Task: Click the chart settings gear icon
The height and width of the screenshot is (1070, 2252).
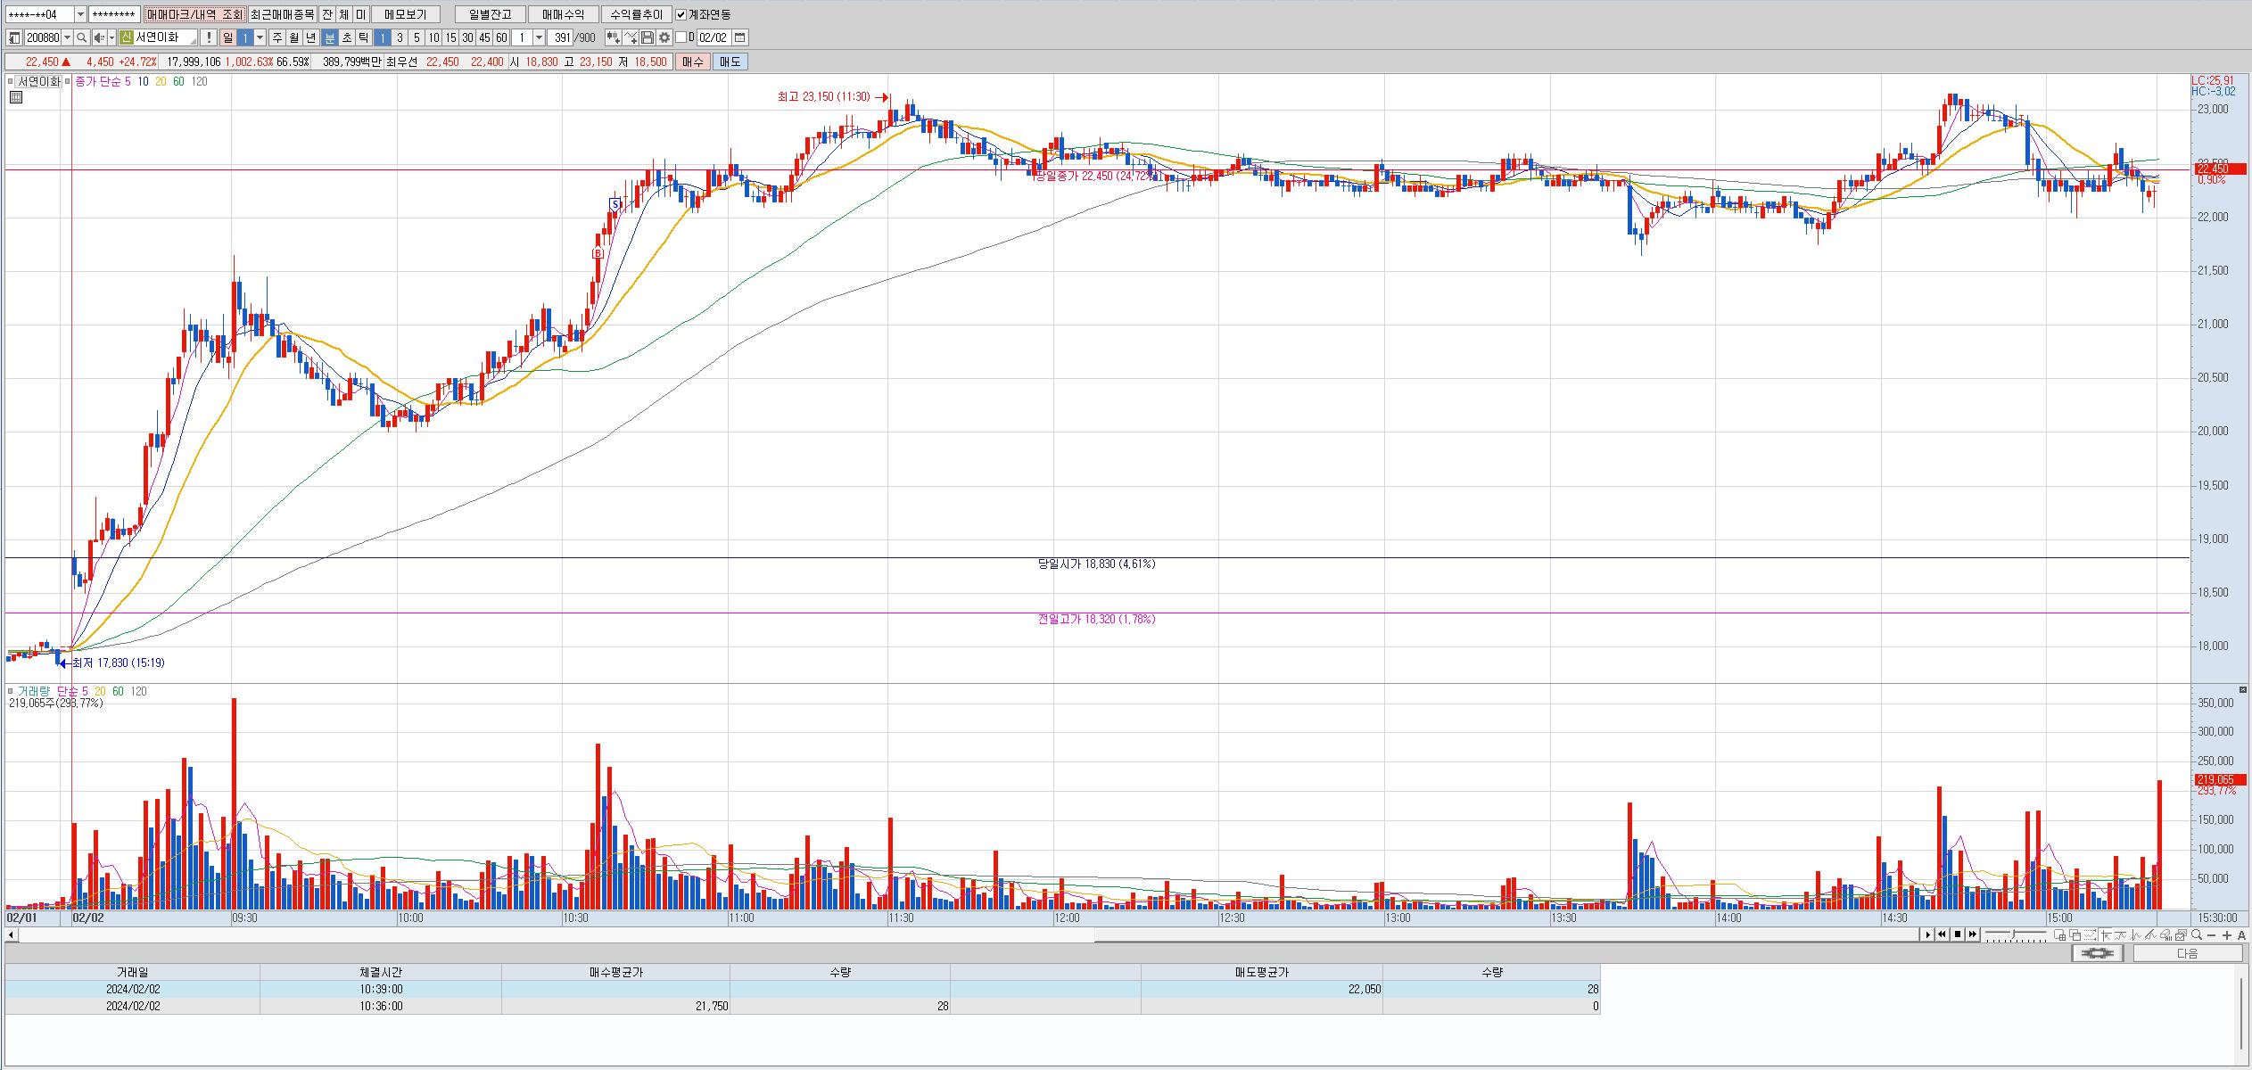Action: (x=664, y=37)
